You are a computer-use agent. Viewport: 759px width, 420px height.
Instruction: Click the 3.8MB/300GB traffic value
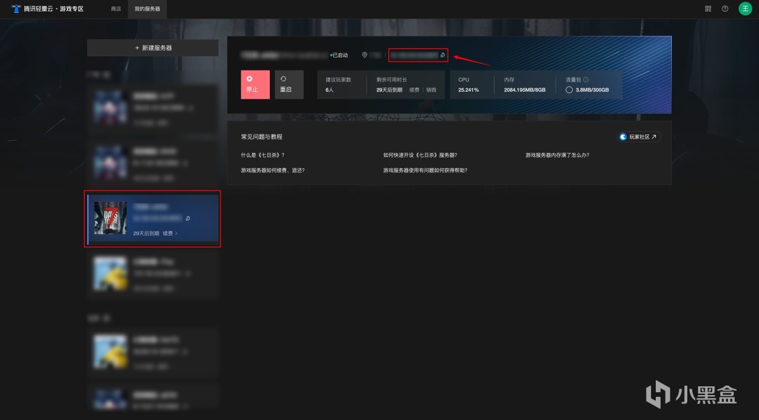[x=592, y=90]
